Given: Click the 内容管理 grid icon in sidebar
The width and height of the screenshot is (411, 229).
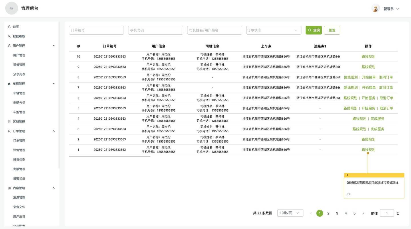Looking at the screenshot, I should (9, 187).
